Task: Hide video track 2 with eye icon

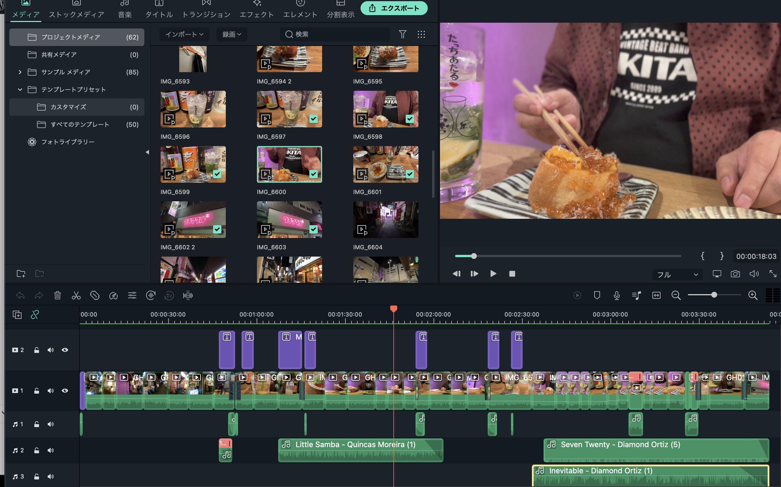Action: [65, 350]
